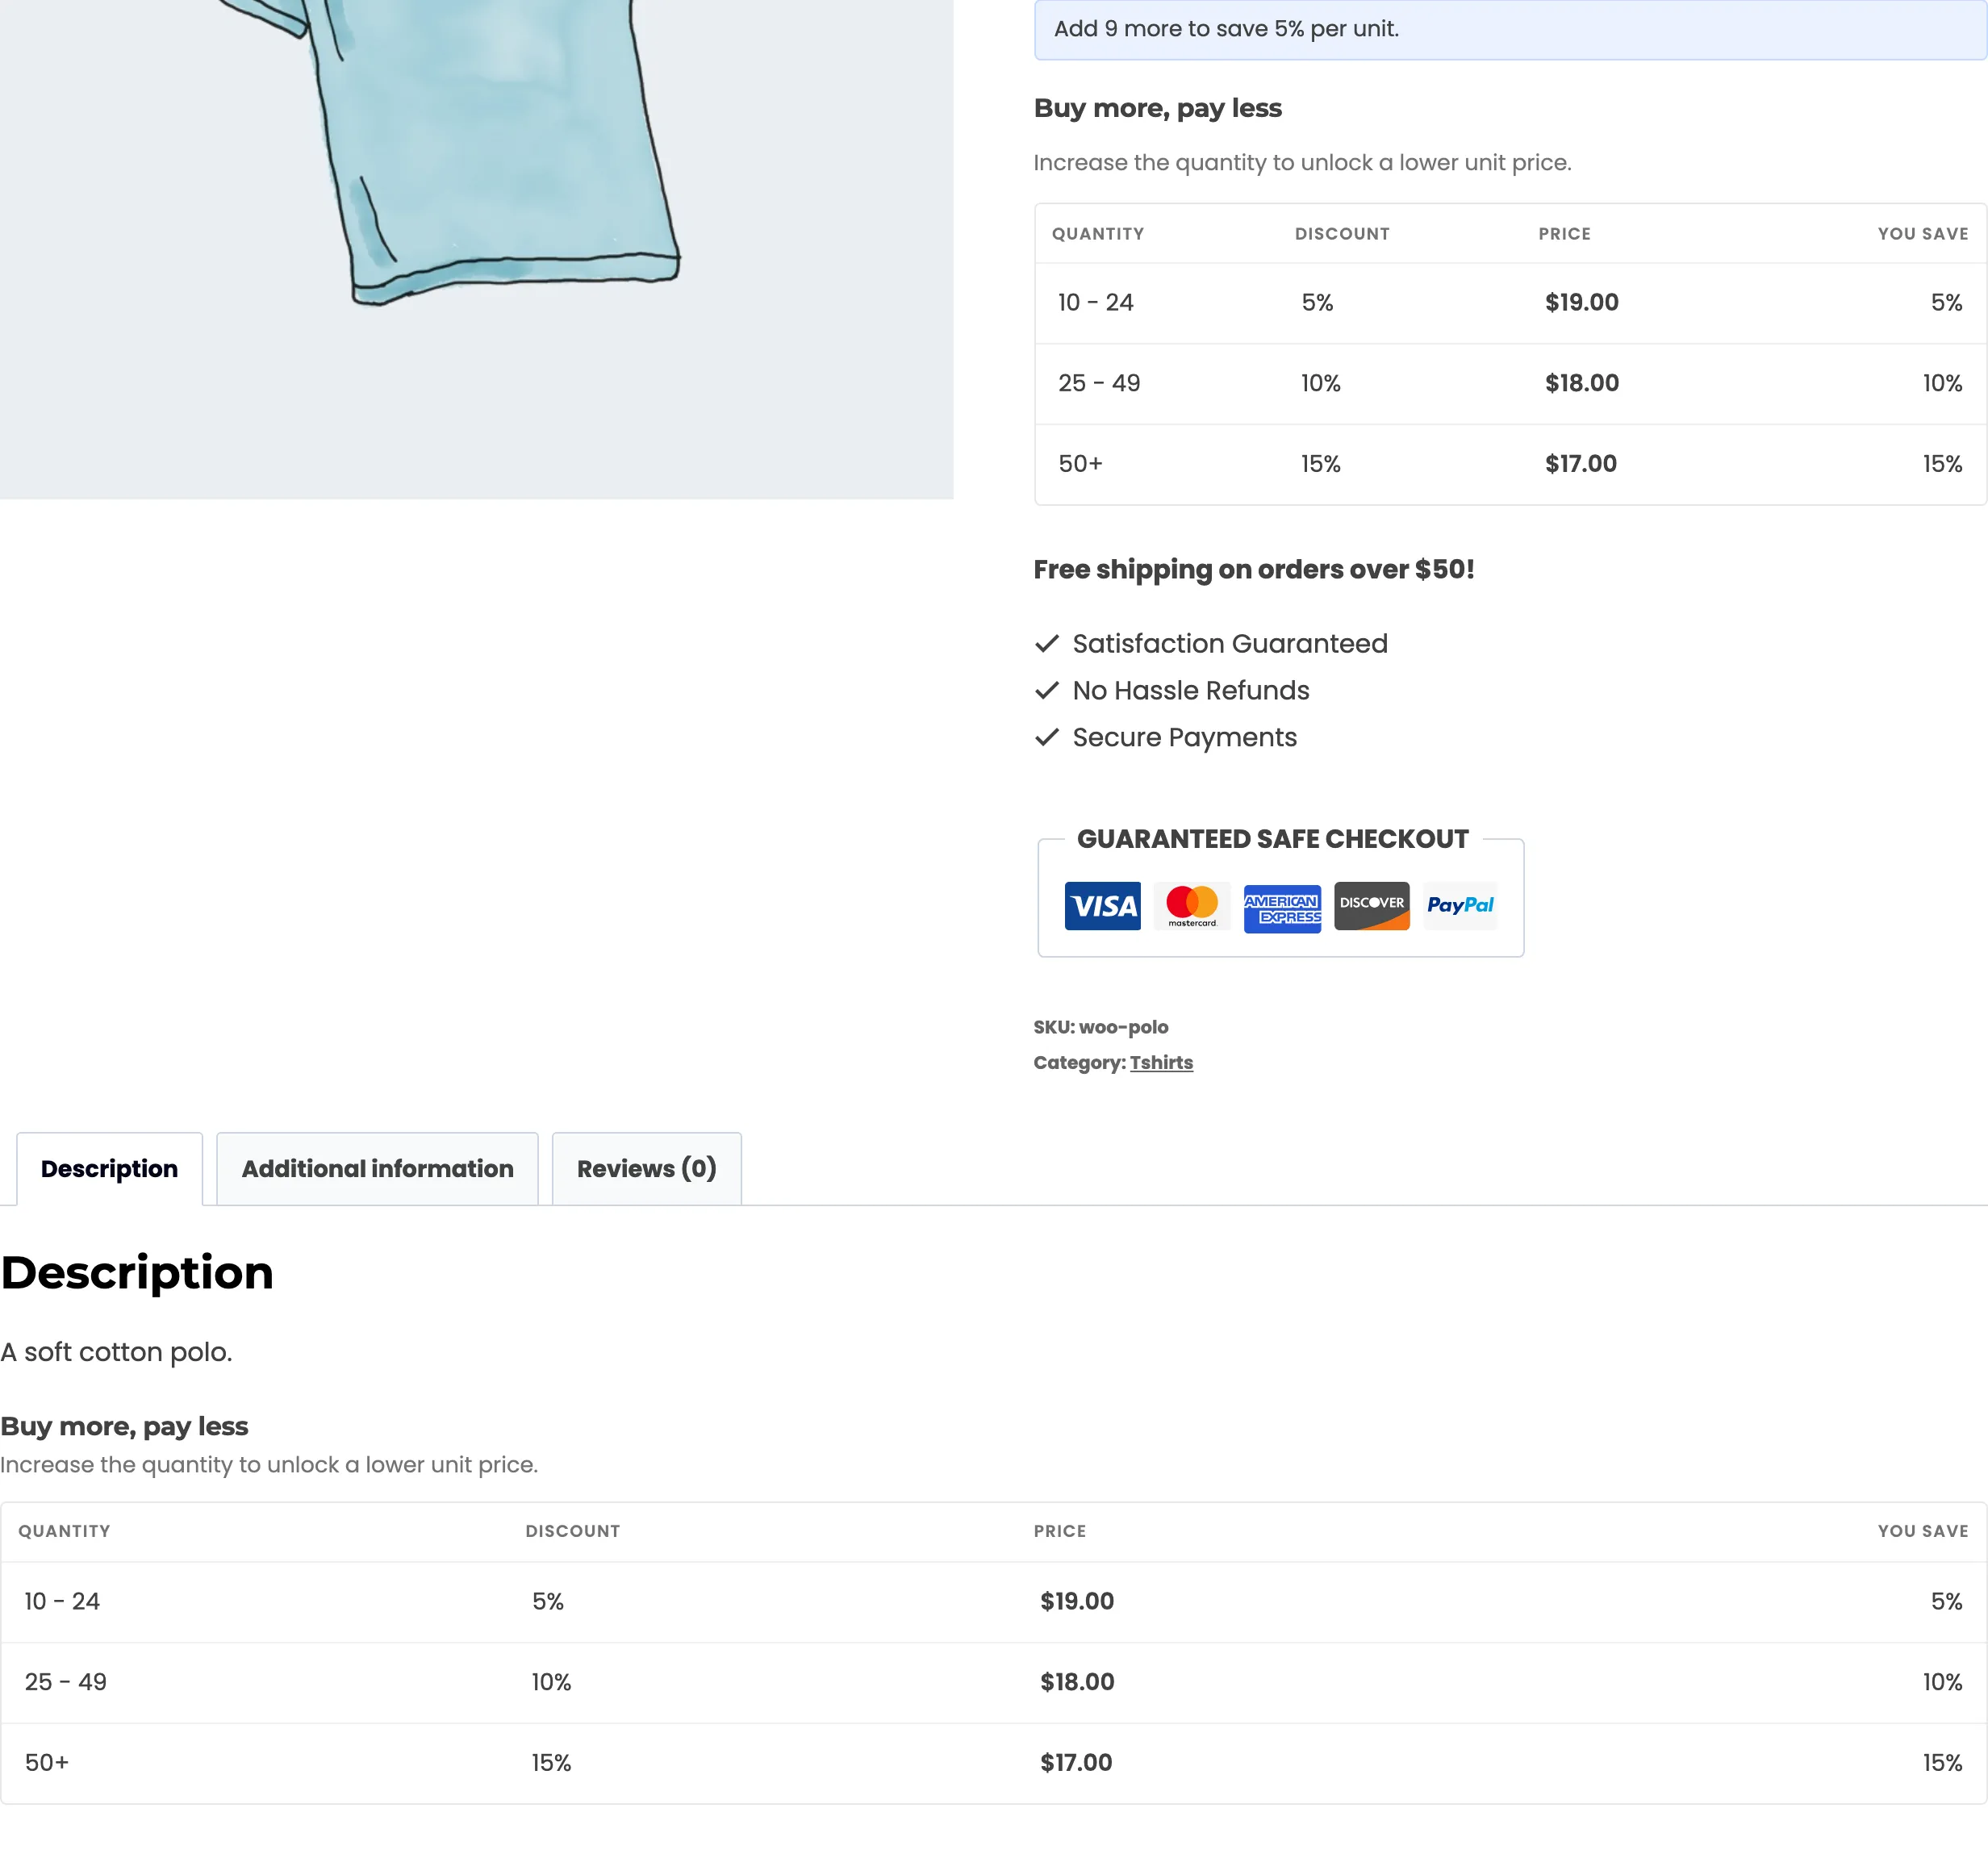
Task: Click the blue polo product image
Action: point(476,249)
